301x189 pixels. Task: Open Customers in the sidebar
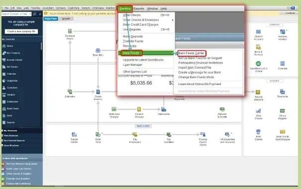[x=12, y=88]
